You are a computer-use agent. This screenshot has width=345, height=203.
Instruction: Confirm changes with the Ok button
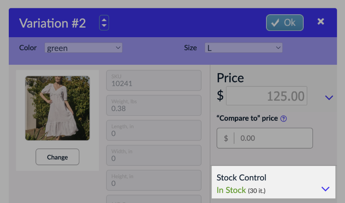point(285,23)
